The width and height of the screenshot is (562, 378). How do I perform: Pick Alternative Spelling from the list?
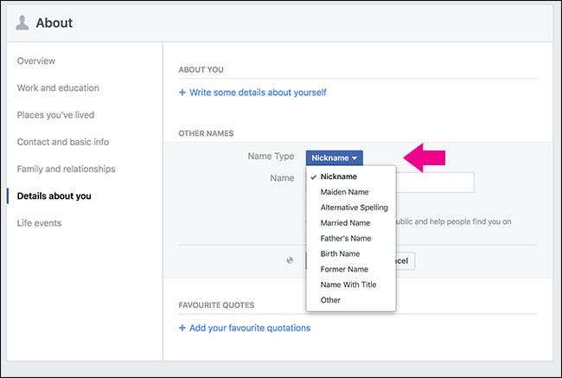pos(354,208)
